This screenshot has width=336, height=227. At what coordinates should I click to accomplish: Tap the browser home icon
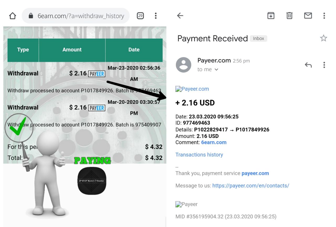click(x=12, y=16)
